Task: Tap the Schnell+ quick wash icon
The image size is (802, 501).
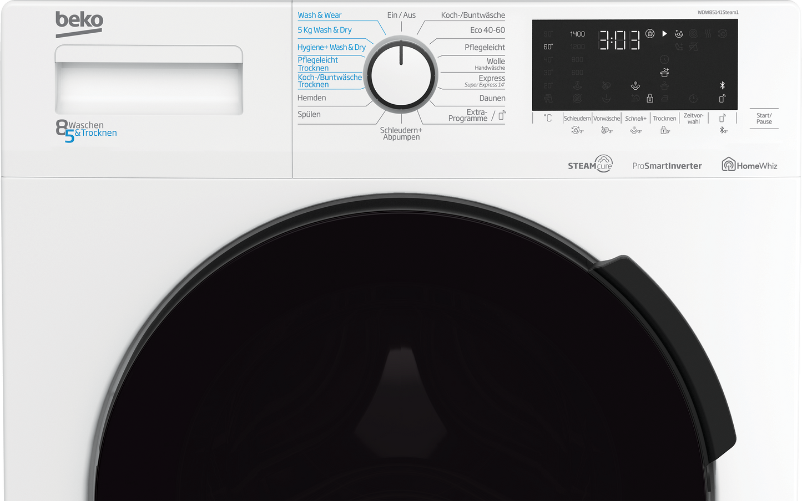Action: (x=635, y=130)
